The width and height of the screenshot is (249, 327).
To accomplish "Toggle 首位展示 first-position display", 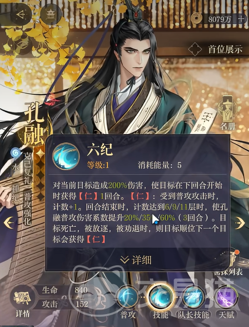I will click(x=216, y=49).
